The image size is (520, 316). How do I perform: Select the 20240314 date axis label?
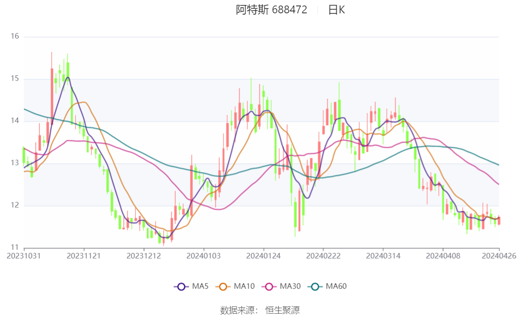pyautogui.click(x=383, y=256)
